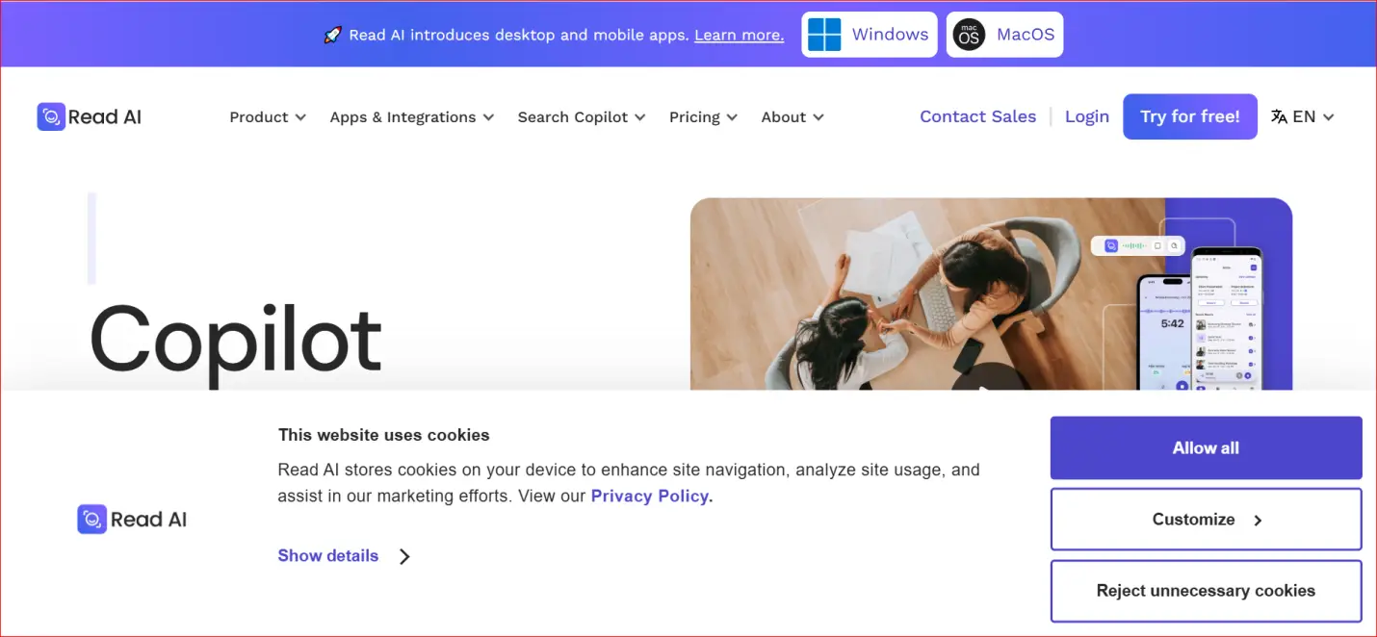This screenshot has height=637, width=1377.
Task: Open the Privacy Policy link
Action: pos(649,496)
